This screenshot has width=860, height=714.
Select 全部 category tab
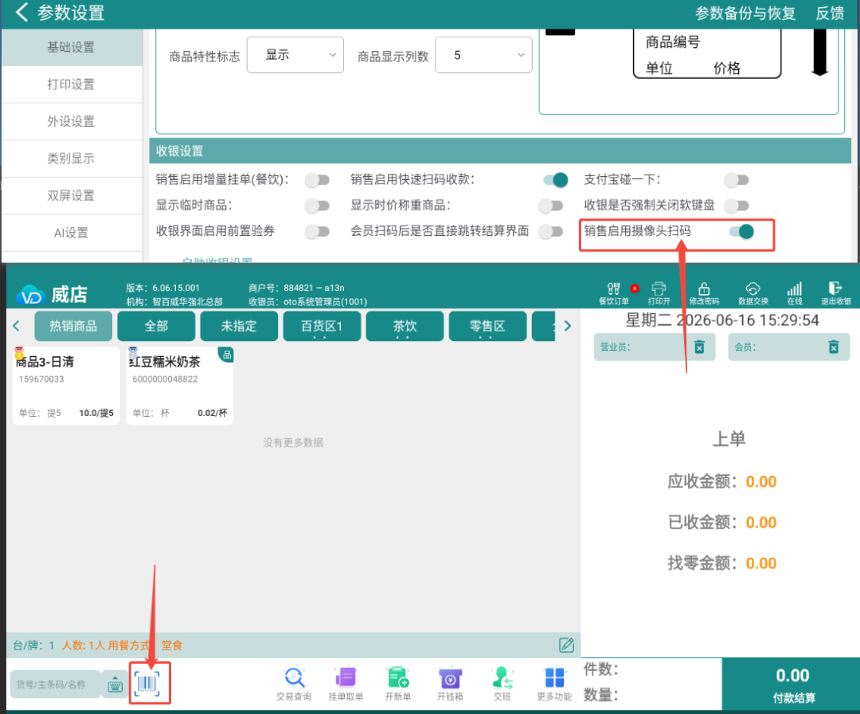tap(156, 326)
